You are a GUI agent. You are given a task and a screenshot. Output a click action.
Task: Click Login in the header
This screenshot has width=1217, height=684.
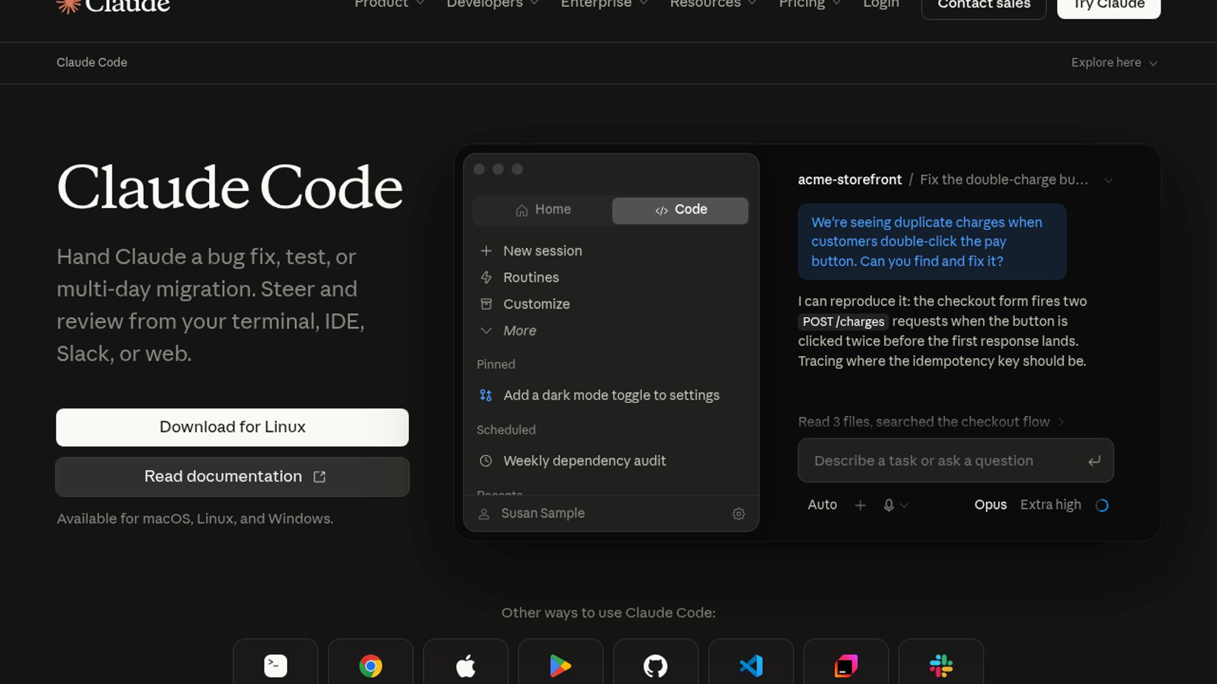(x=881, y=4)
